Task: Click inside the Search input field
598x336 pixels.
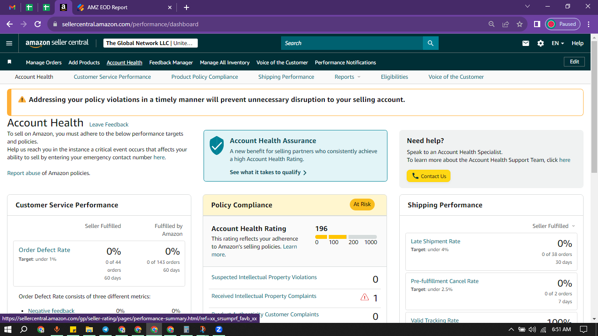Action: [x=352, y=43]
